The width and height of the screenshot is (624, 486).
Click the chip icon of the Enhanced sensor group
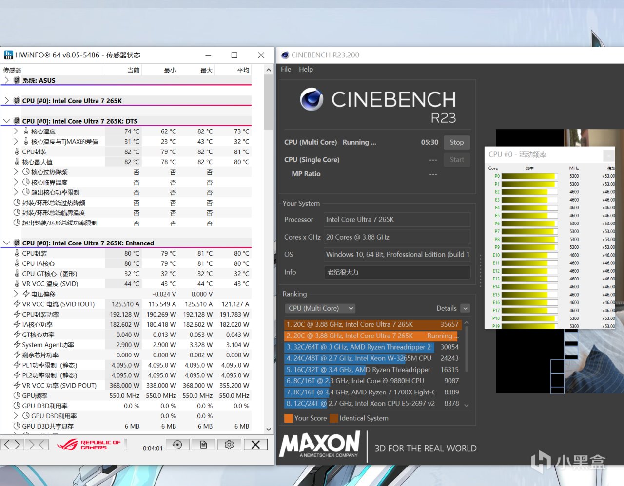point(17,243)
